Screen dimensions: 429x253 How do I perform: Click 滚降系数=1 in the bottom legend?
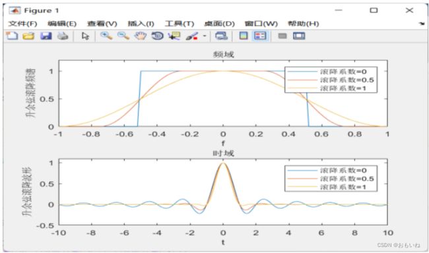coord(343,187)
